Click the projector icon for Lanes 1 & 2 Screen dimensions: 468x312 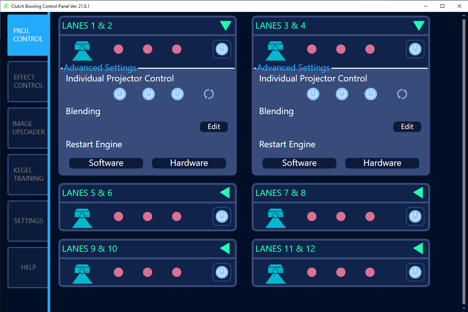pos(82,51)
